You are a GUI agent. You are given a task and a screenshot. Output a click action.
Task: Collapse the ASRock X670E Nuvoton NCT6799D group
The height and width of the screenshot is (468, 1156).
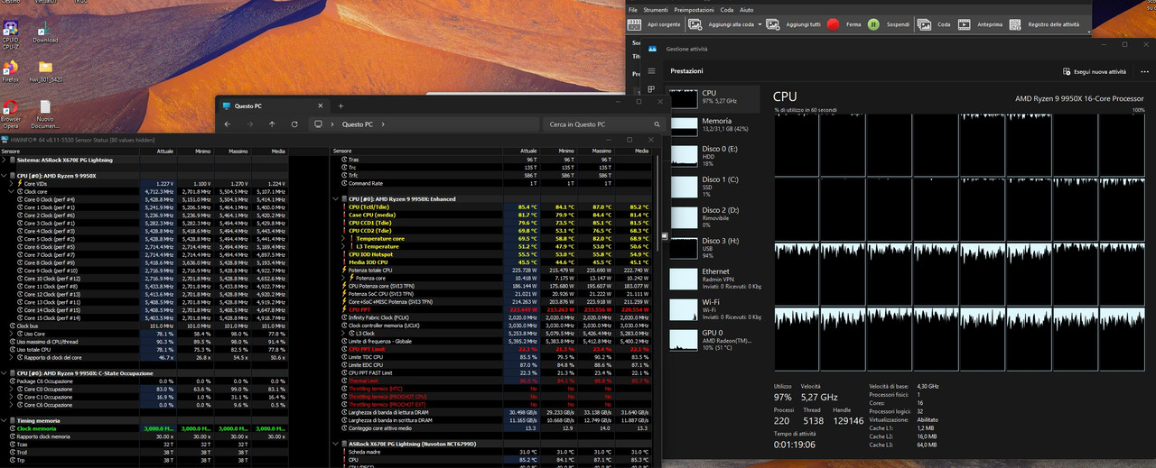(336, 444)
